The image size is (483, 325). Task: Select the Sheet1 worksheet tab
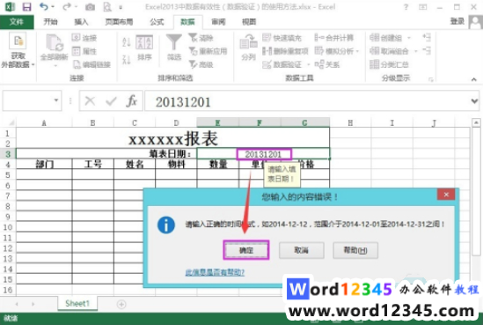[x=77, y=303]
